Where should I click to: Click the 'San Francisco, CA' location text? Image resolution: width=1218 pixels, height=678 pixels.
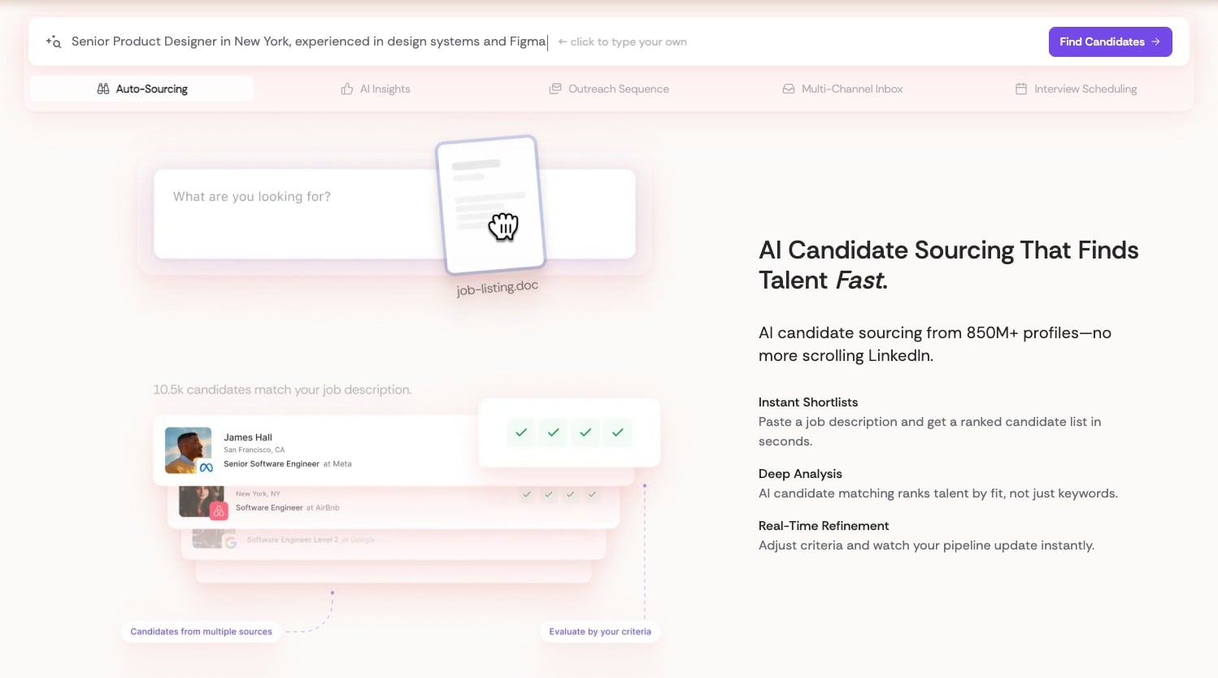pyautogui.click(x=254, y=450)
